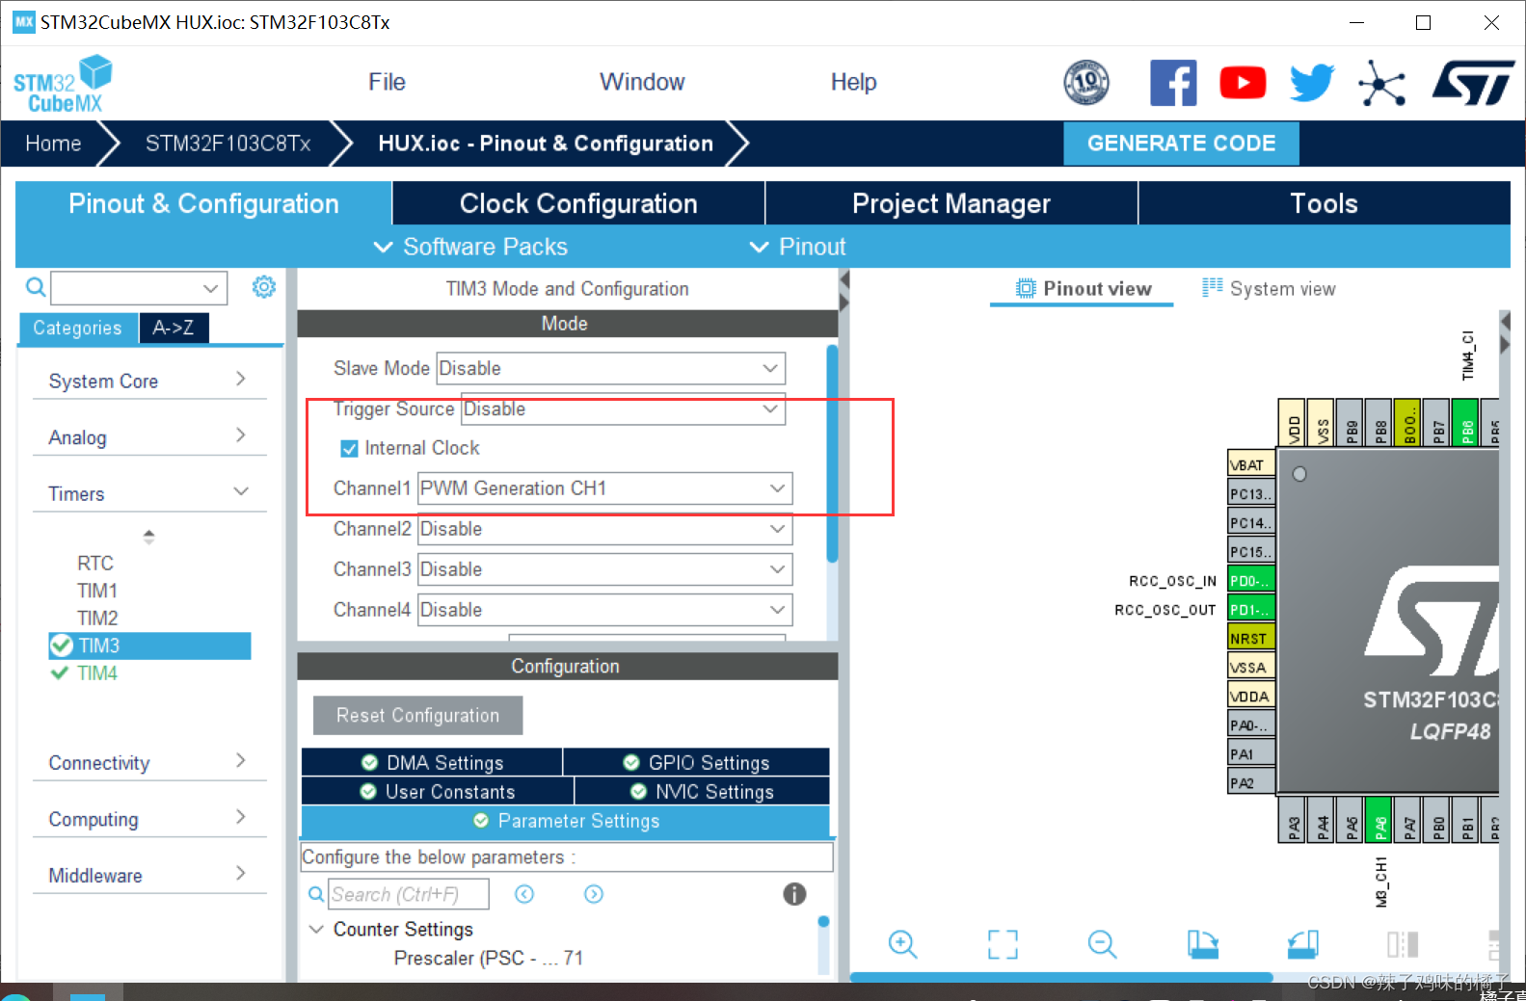Switch to the Tools tab
Image resolution: width=1526 pixels, height=1001 pixels.
point(1325,203)
